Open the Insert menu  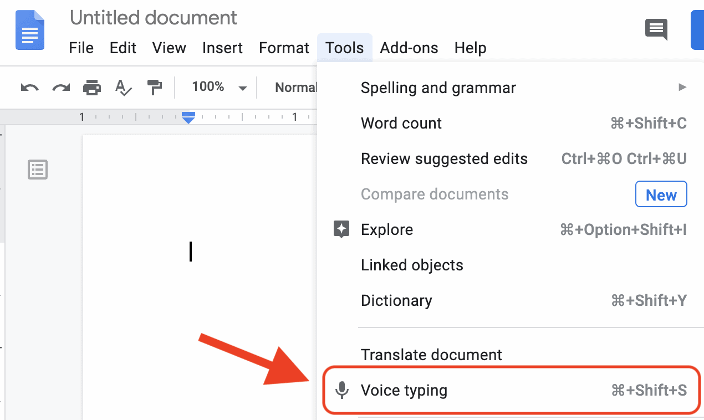(222, 48)
